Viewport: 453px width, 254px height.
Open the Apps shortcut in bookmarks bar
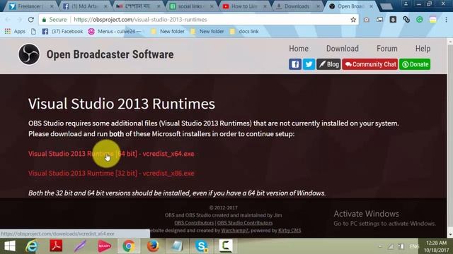(x=16, y=31)
